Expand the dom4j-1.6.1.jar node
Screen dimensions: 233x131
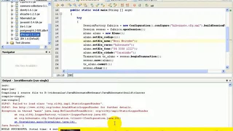pyautogui.click(x=12, y=10)
